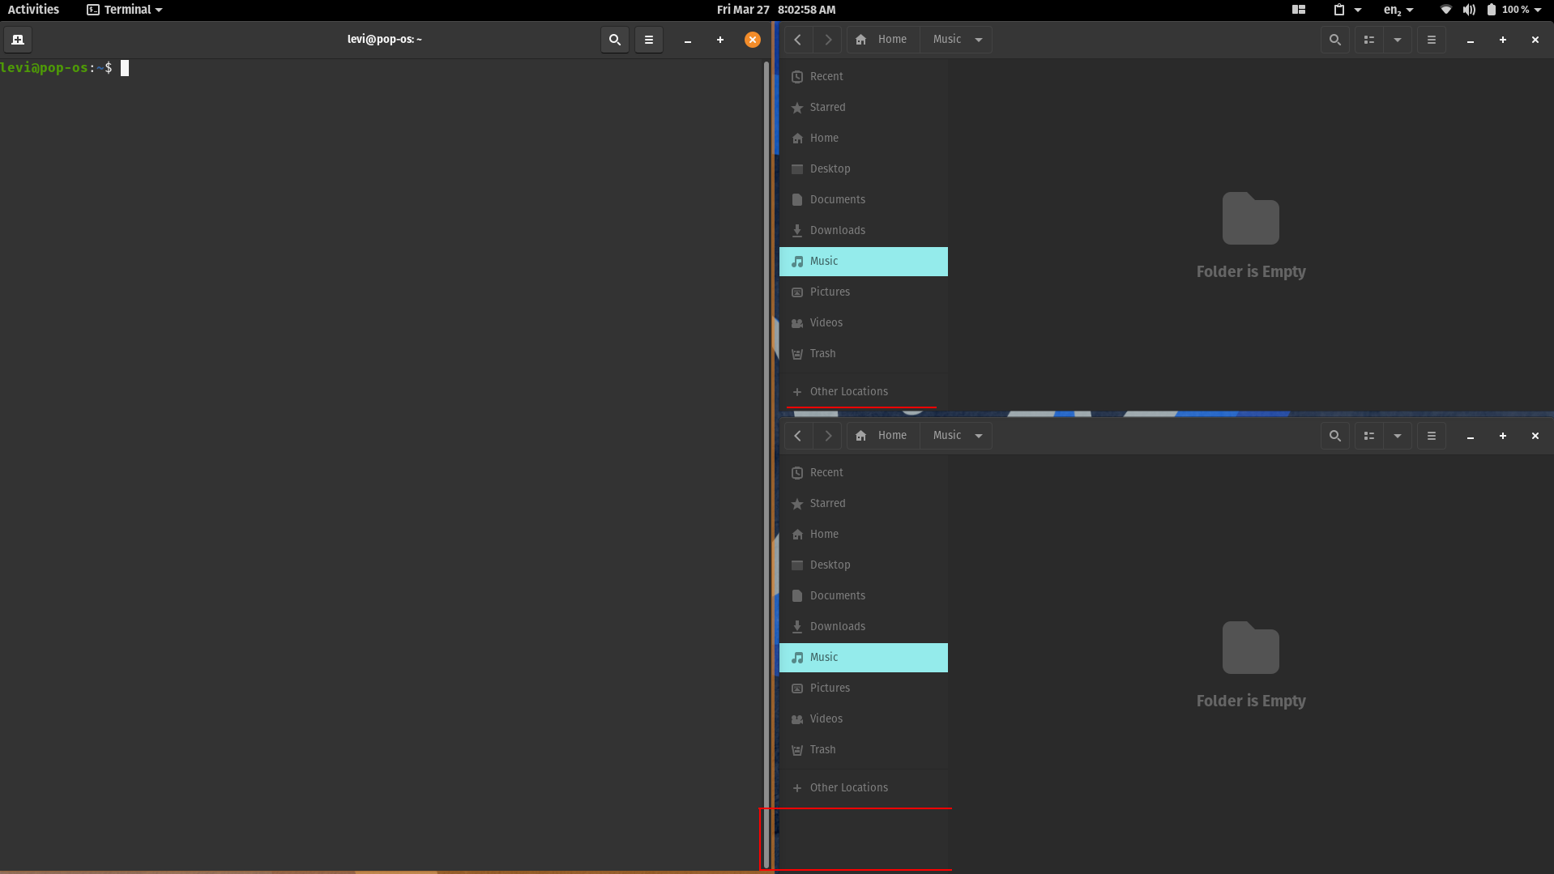Click the back arrow in bottom Files window
The image size is (1554, 874).
(x=798, y=436)
